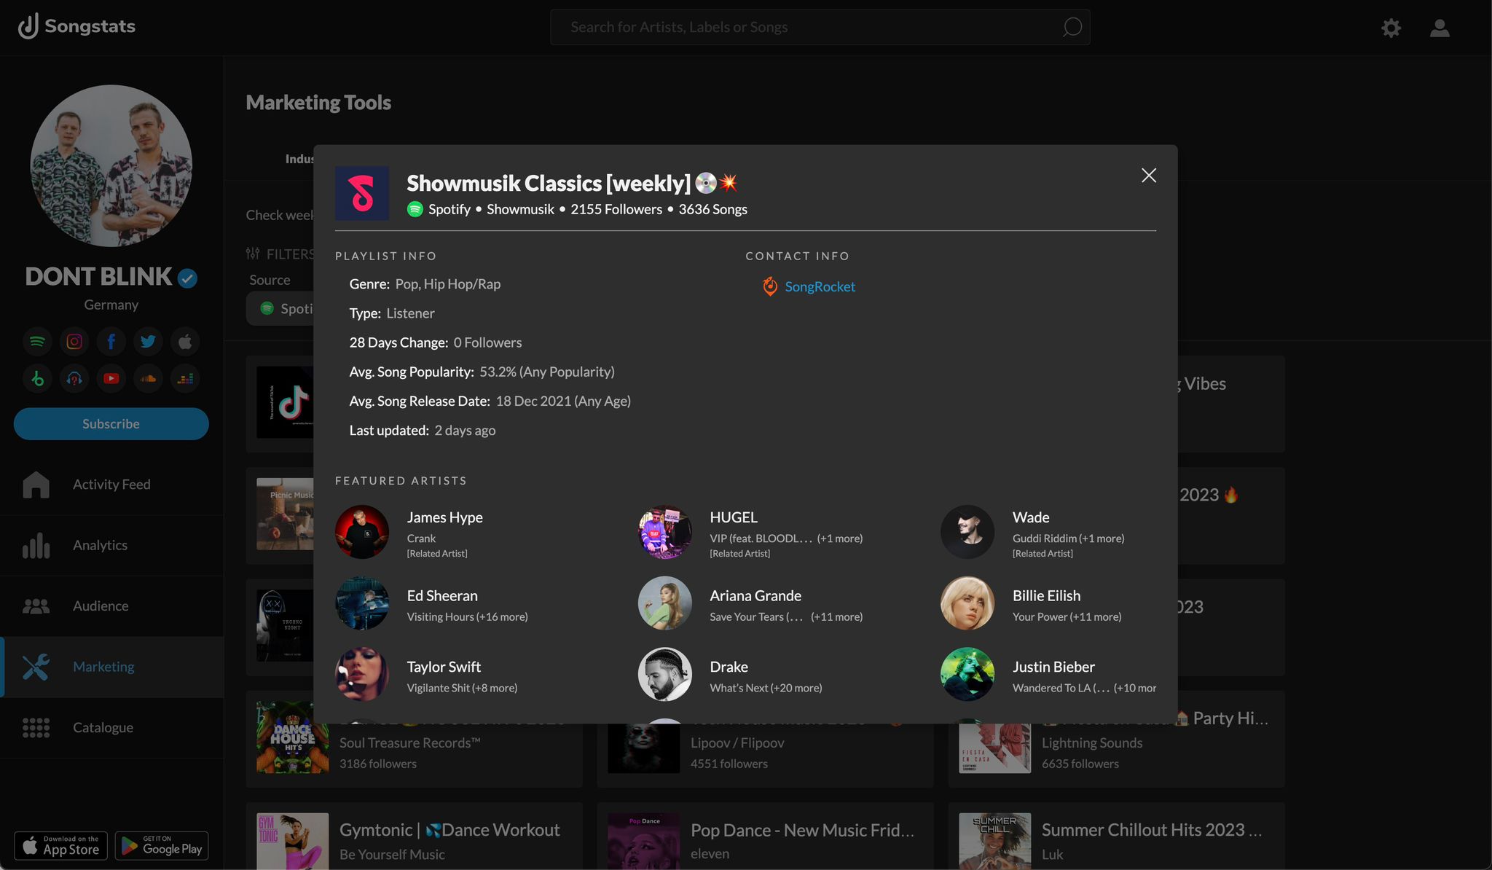Click the James Hype avatar
This screenshot has width=1492, height=870.
point(362,532)
